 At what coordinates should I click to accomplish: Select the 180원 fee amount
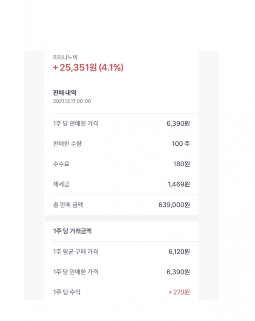pos(181,164)
